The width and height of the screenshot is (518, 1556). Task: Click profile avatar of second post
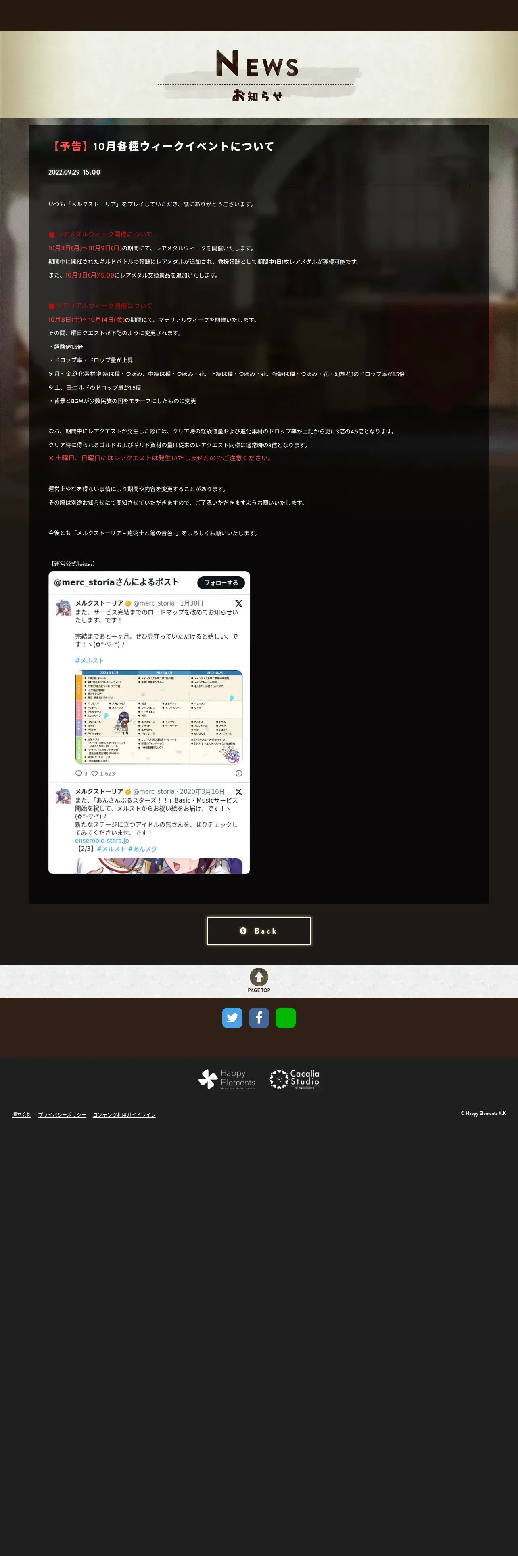pyautogui.click(x=63, y=795)
